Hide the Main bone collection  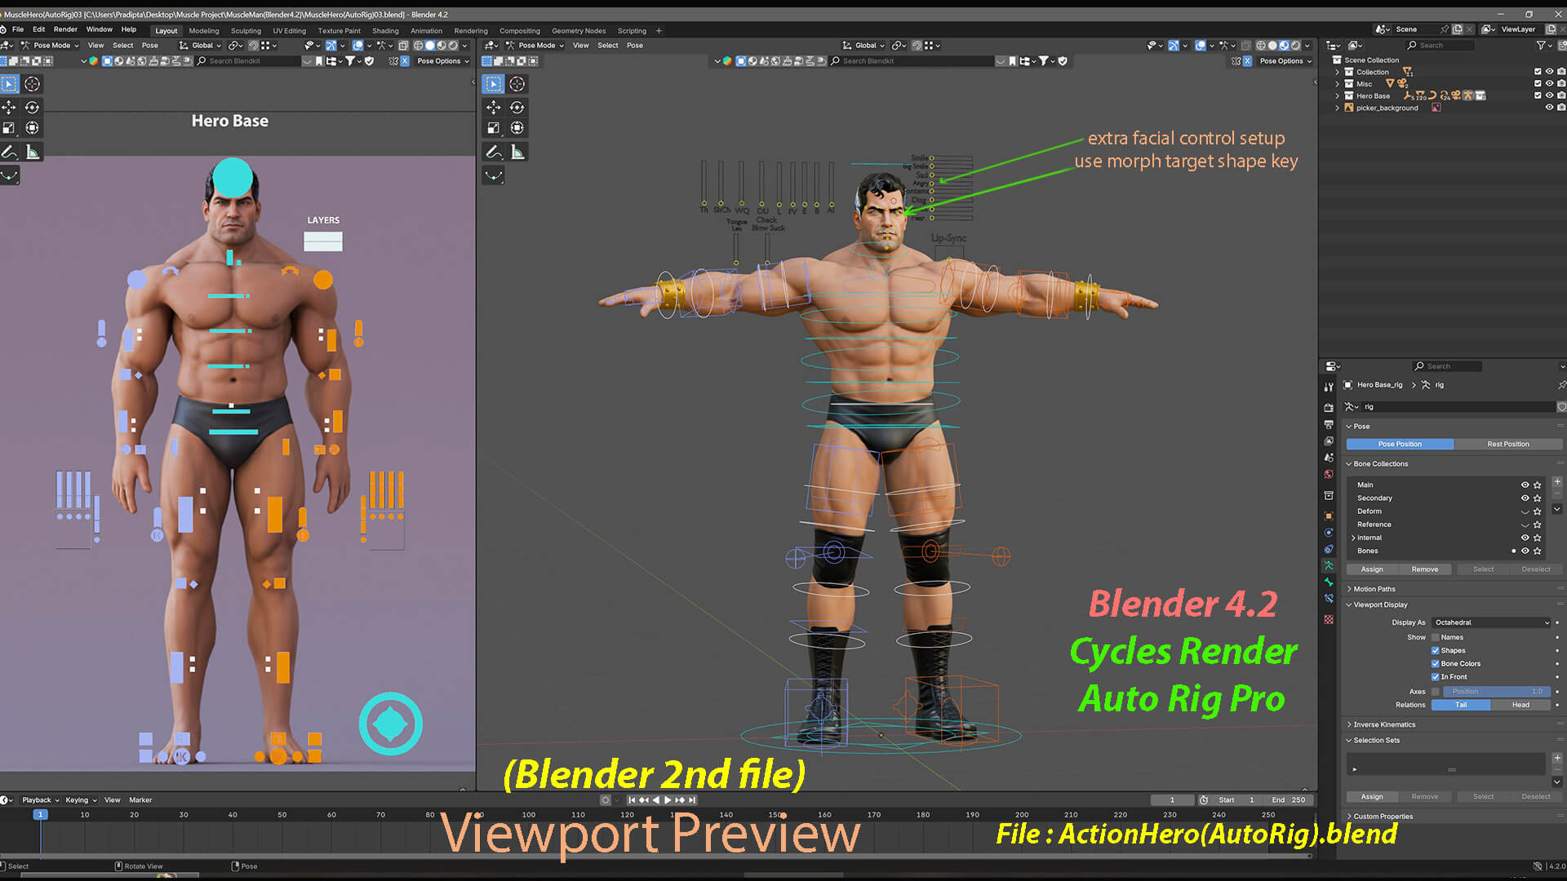coord(1525,485)
